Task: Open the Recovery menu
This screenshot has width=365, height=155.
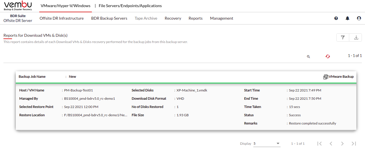Action: [x=173, y=18]
